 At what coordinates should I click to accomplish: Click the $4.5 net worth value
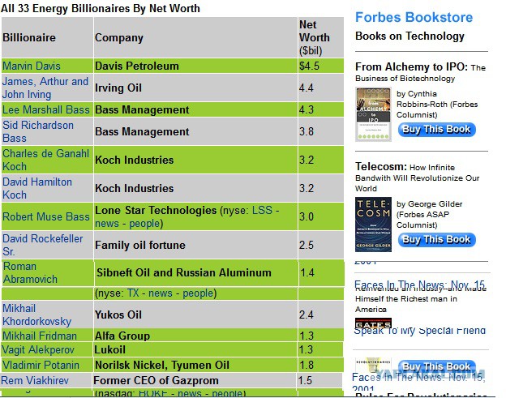(x=309, y=66)
